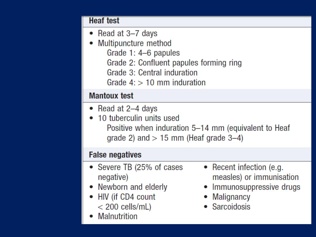Select the 'Grade 3: Central induration' line
Image resolution: width=316 pixels, height=237 pixels.
152,73
